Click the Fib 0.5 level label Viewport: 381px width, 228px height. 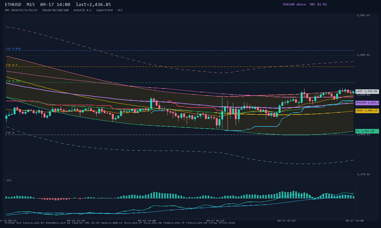coord(12,65)
